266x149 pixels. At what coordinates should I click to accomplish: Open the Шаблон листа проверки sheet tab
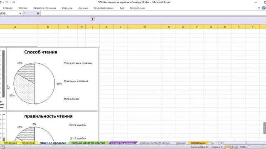(155, 143)
